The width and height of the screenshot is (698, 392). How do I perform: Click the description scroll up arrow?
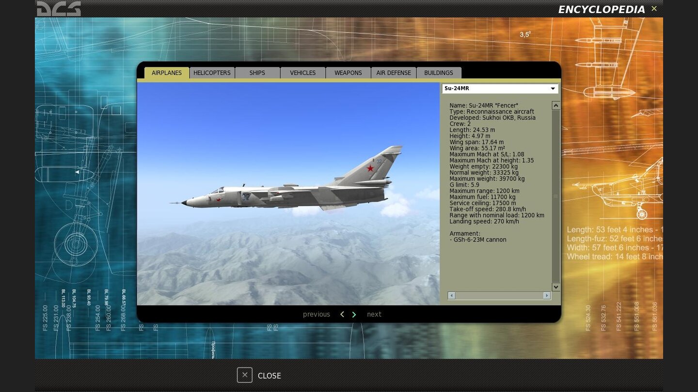[x=556, y=106]
